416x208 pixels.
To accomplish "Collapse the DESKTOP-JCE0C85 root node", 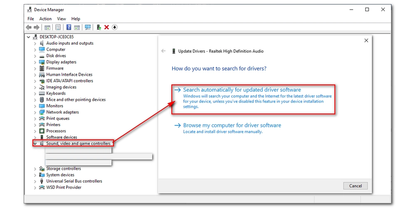I will pos(29,37).
